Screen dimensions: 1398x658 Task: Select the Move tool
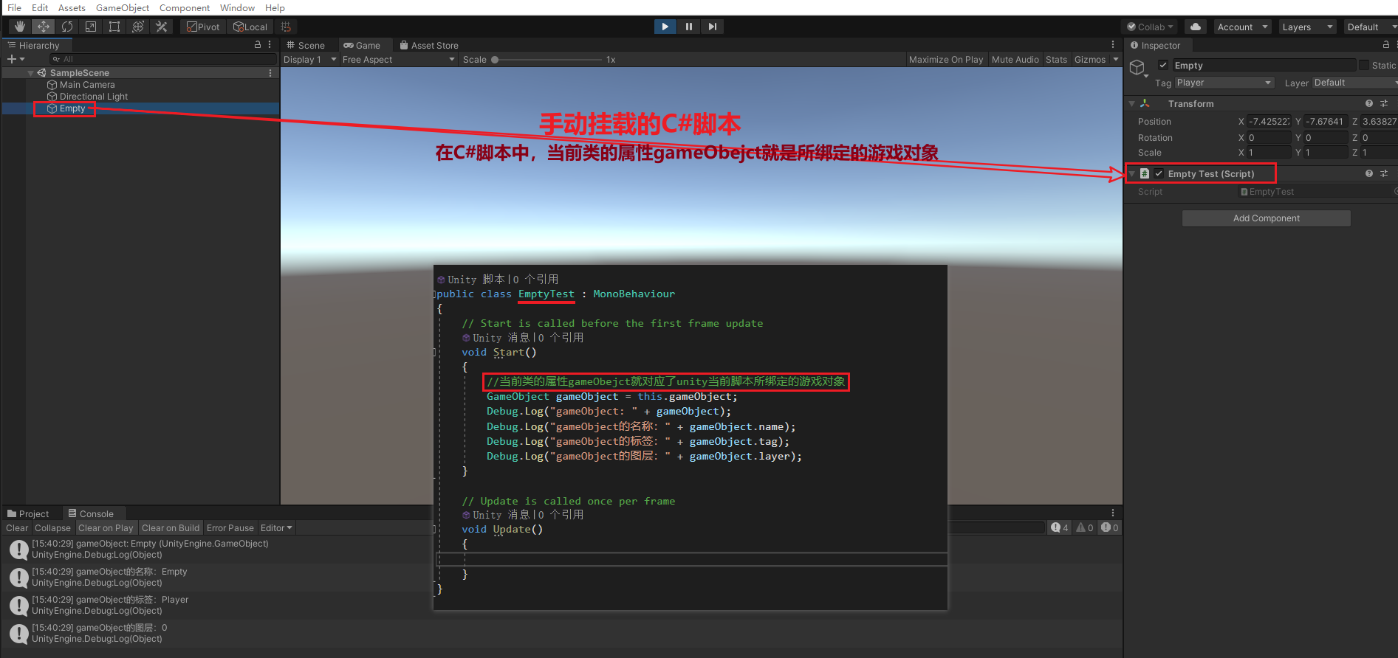pyautogui.click(x=44, y=27)
